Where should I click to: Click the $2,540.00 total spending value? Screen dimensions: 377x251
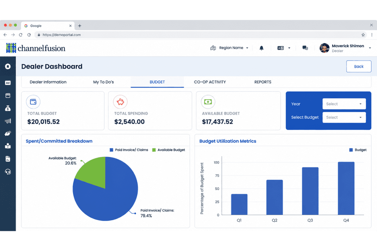click(130, 122)
